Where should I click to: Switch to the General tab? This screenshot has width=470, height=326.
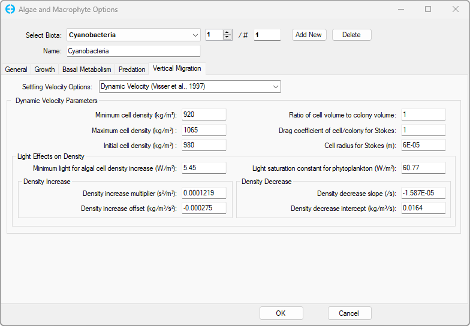(16, 70)
